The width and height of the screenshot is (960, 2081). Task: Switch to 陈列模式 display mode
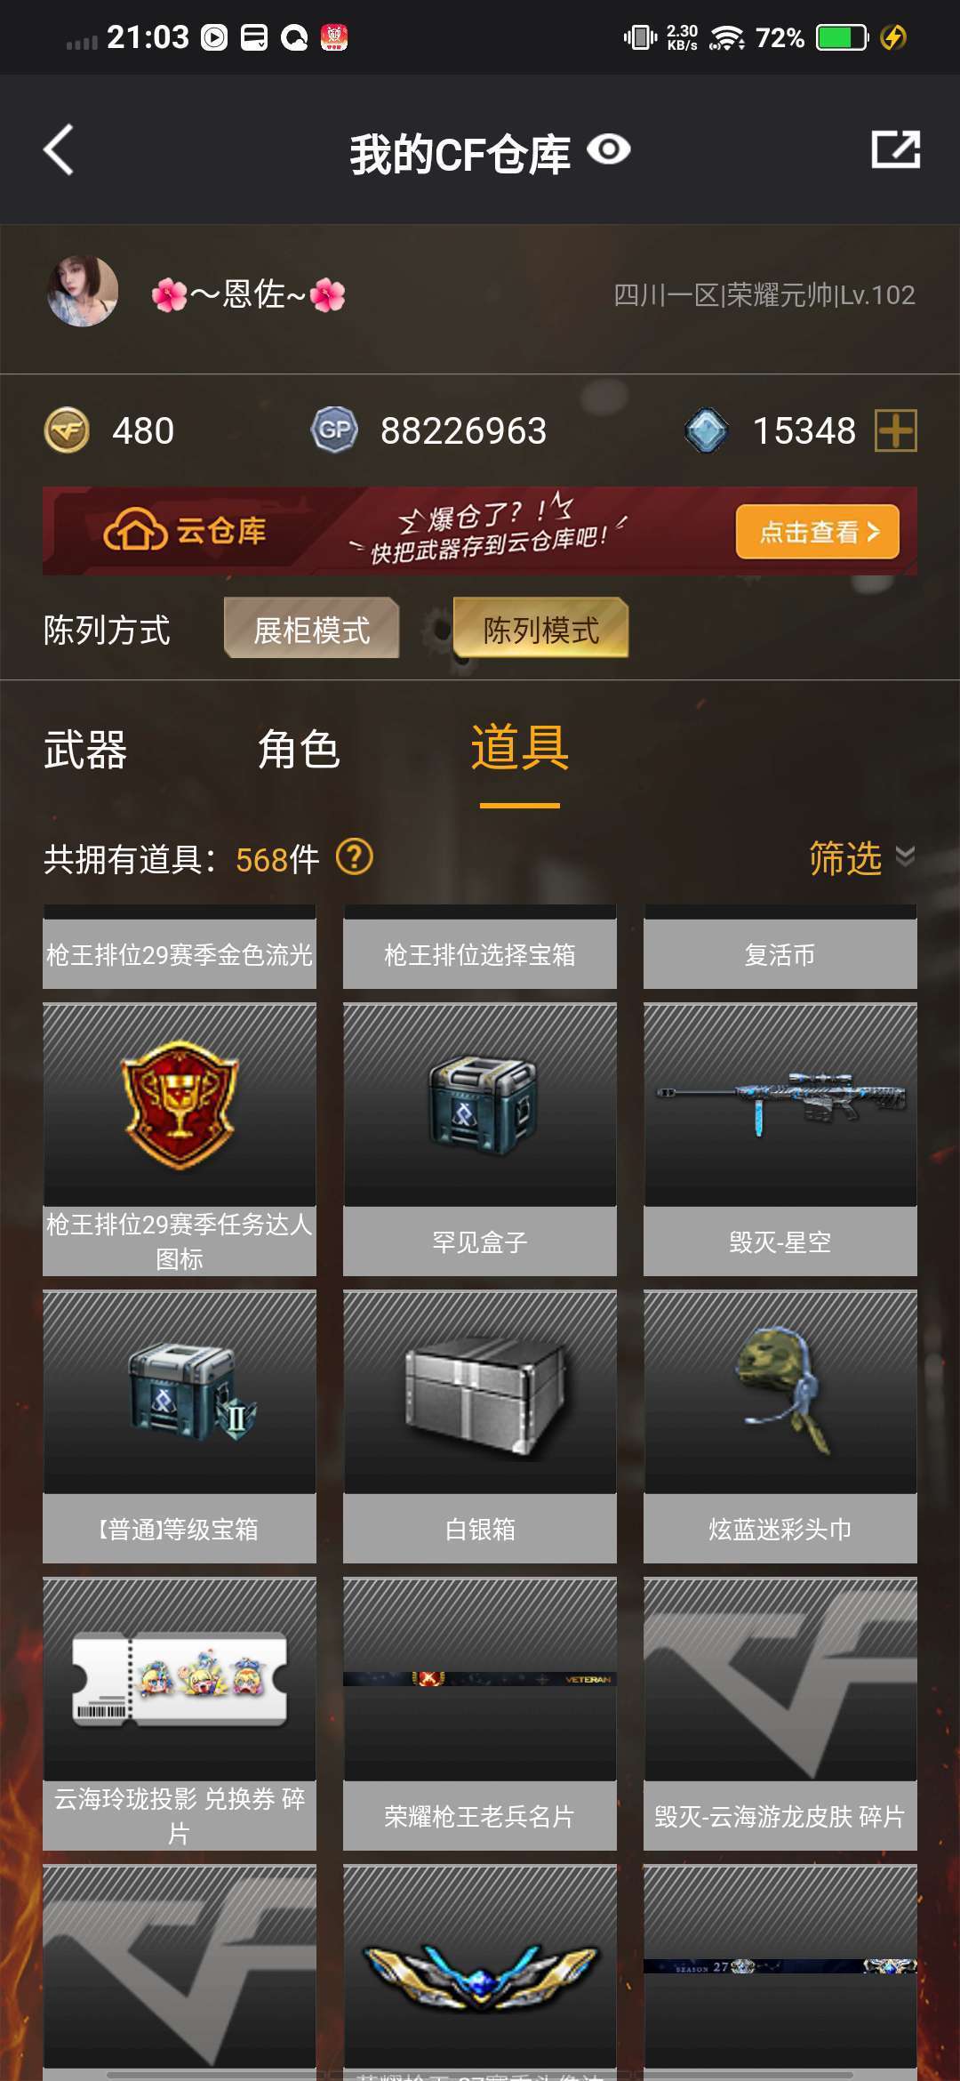[x=540, y=629]
